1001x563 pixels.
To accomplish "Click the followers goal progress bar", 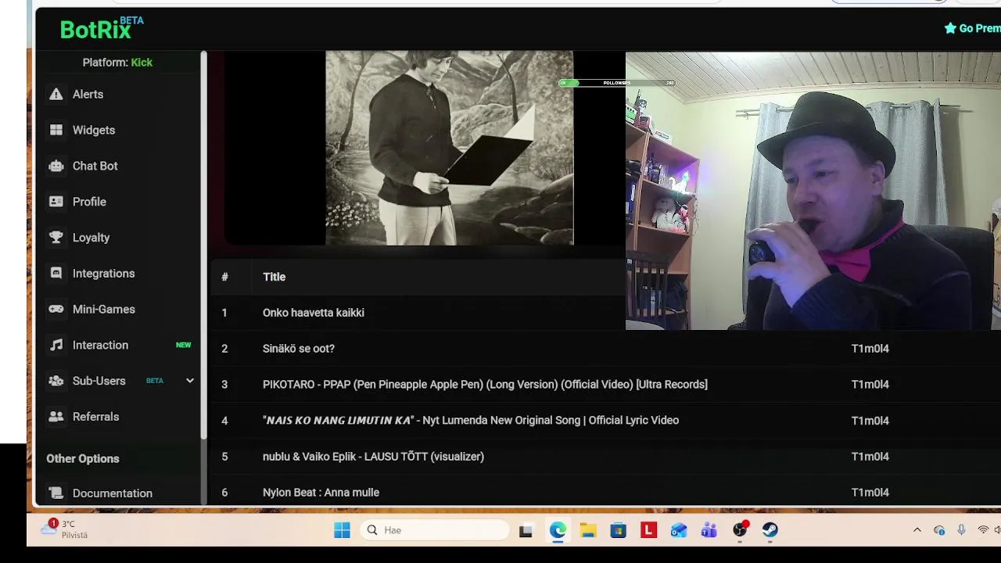I will [616, 83].
